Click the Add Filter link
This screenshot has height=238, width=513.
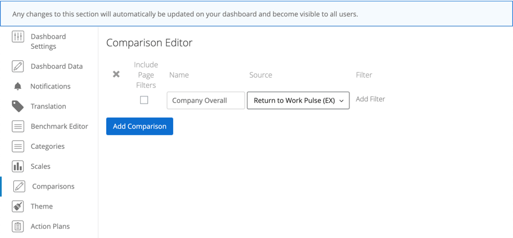371,99
